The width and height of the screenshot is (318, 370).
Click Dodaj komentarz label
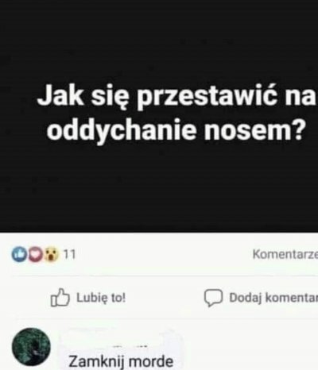pyautogui.click(x=273, y=298)
